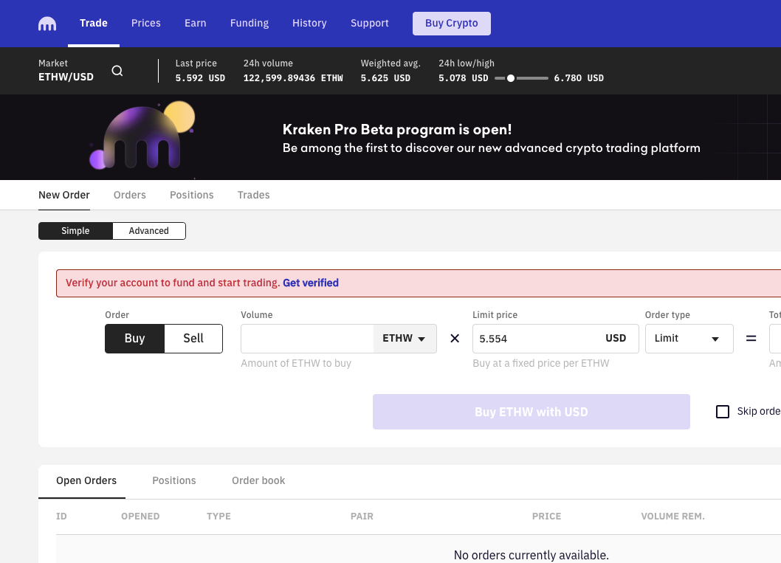Click the 24h low 5.078 USD value
The image size is (781, 563).
464,78
